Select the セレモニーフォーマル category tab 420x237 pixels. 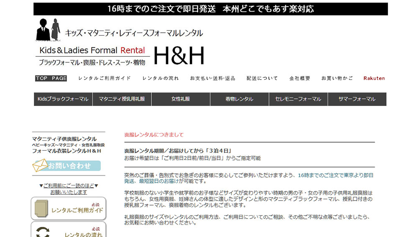298,99
